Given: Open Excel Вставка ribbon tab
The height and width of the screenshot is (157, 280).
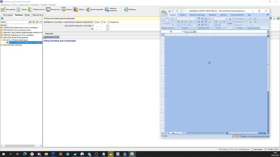Looking at the screenshot, I should click(x=182, y=15).
